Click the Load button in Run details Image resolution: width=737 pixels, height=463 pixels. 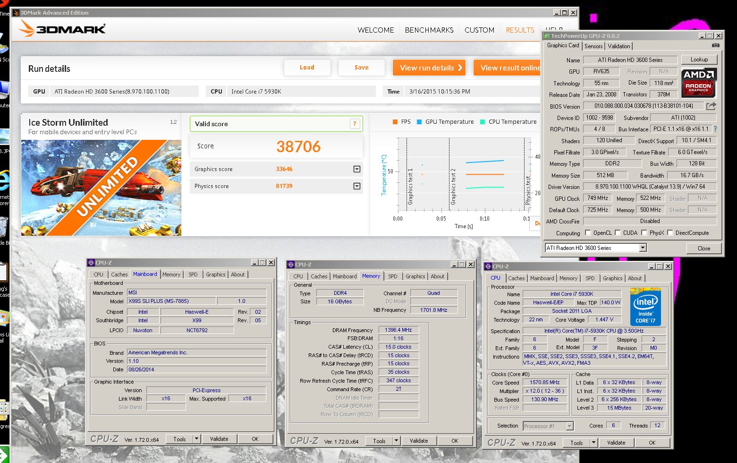(307, 67)
